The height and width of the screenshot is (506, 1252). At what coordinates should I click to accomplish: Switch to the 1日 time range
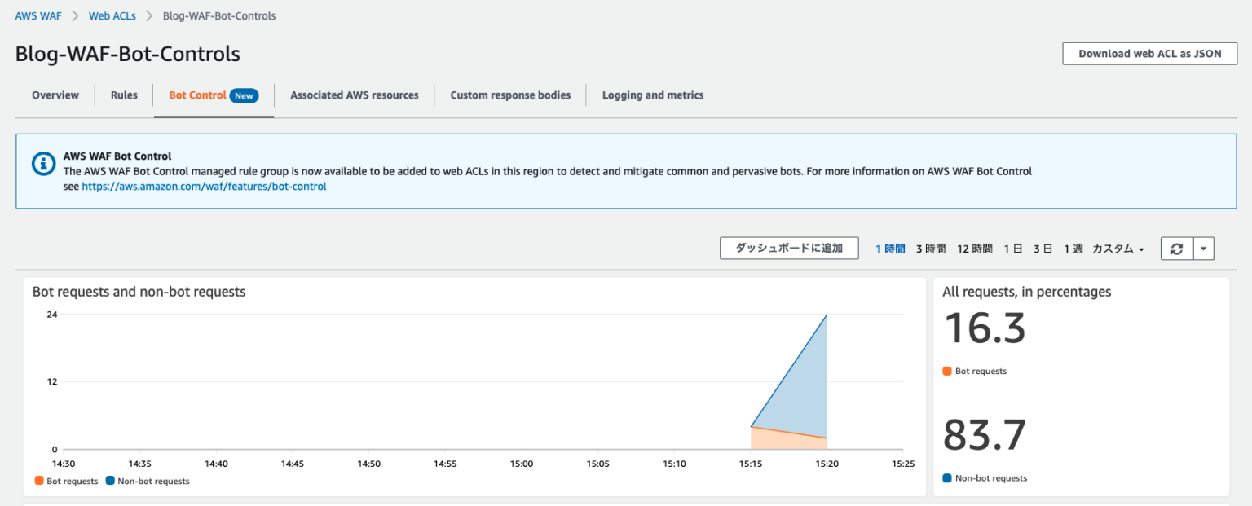(x=1012, y=249)
